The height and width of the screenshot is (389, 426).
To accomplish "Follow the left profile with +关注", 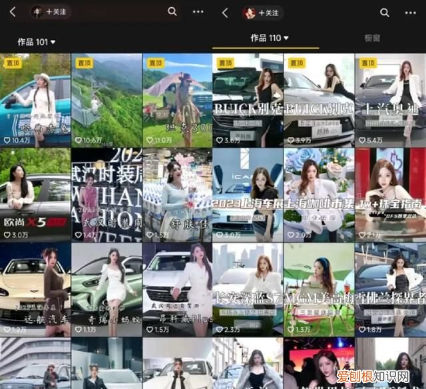I will 56,12.
